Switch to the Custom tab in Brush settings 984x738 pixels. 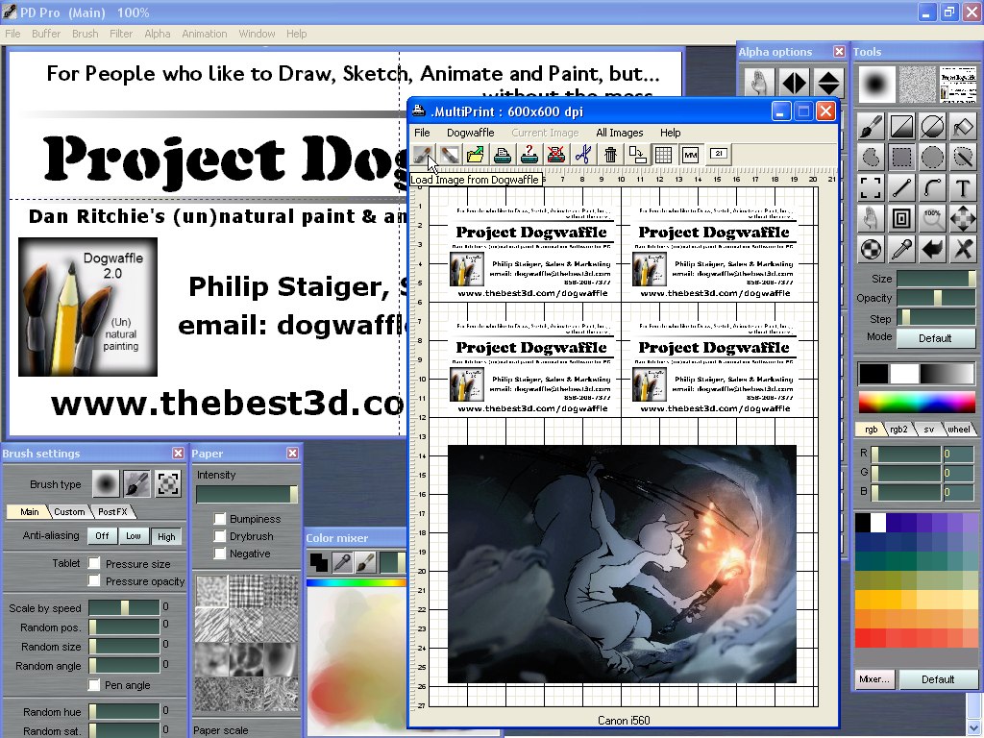69,511
